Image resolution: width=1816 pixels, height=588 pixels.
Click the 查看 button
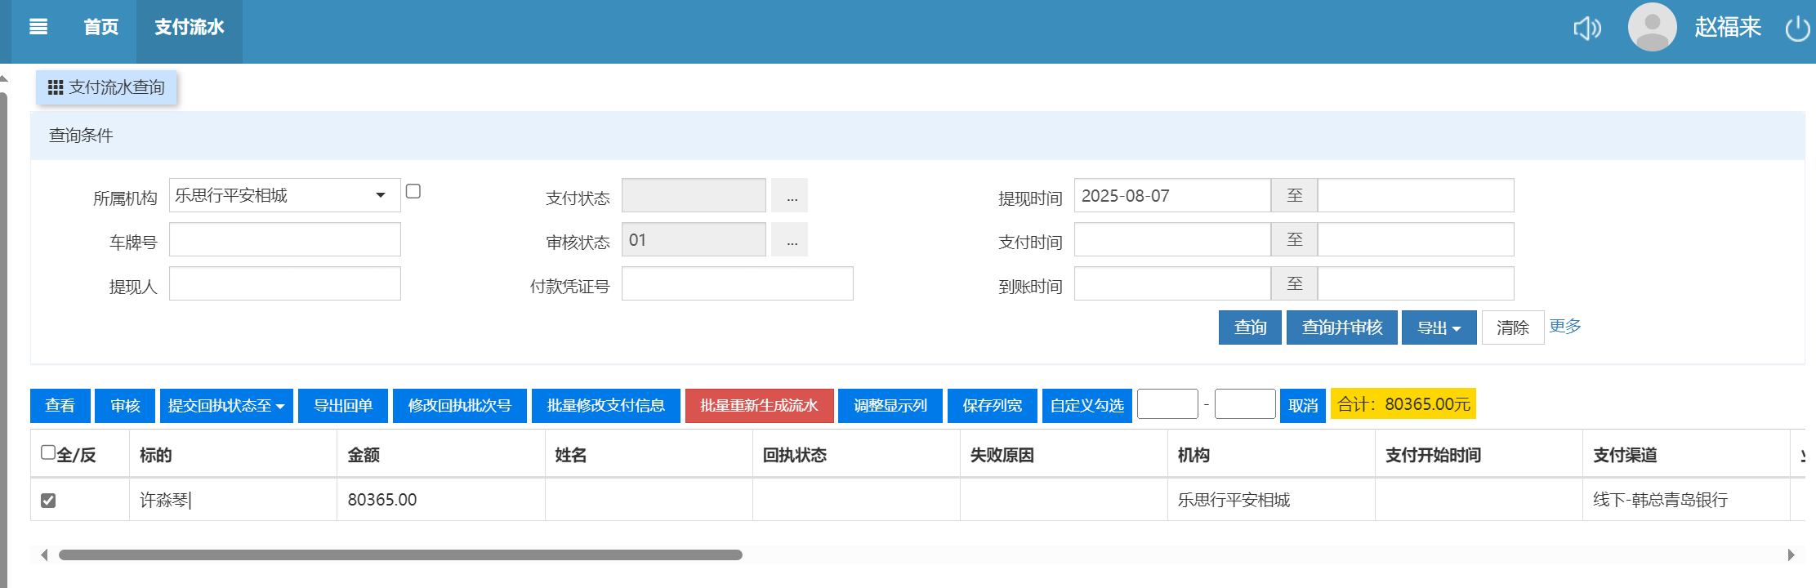pos(60,406)
